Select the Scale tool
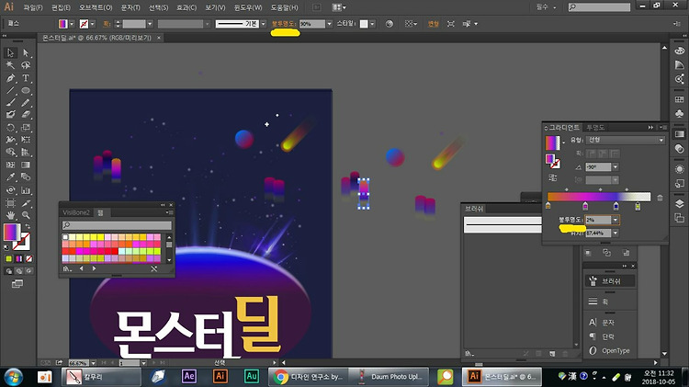Viewport: 689px width, 387px height. (26, 128)
